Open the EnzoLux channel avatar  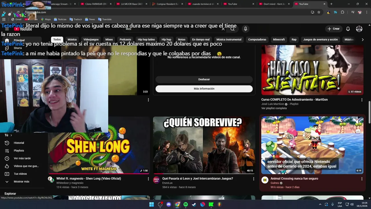click(157, 180)
